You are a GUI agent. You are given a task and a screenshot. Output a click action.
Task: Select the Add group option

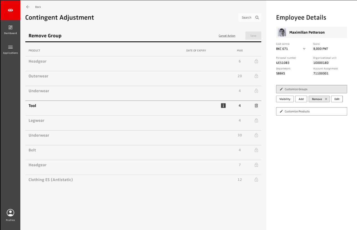[x=301, y=99]
